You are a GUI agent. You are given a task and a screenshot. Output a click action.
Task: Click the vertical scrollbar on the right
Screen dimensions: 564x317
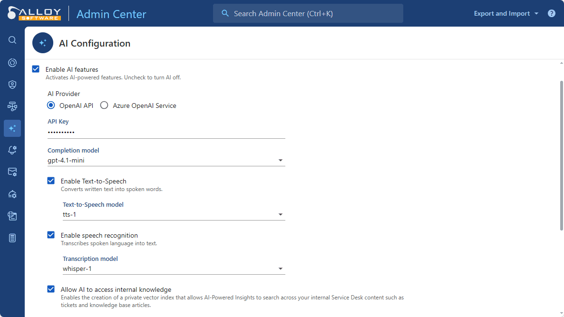tap(561, 157)
